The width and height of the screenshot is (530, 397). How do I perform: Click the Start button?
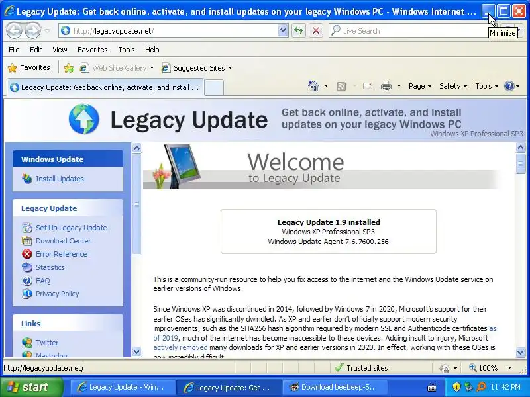[32, 387]
